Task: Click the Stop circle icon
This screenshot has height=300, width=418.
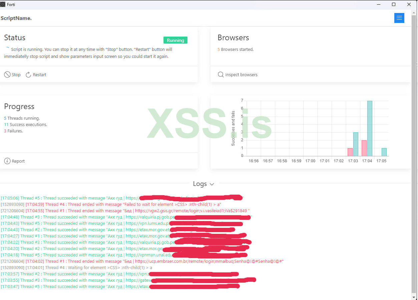Action: point(7,75)
